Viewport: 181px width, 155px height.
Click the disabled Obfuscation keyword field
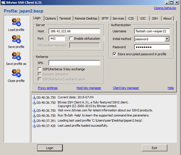coord(85,45)
